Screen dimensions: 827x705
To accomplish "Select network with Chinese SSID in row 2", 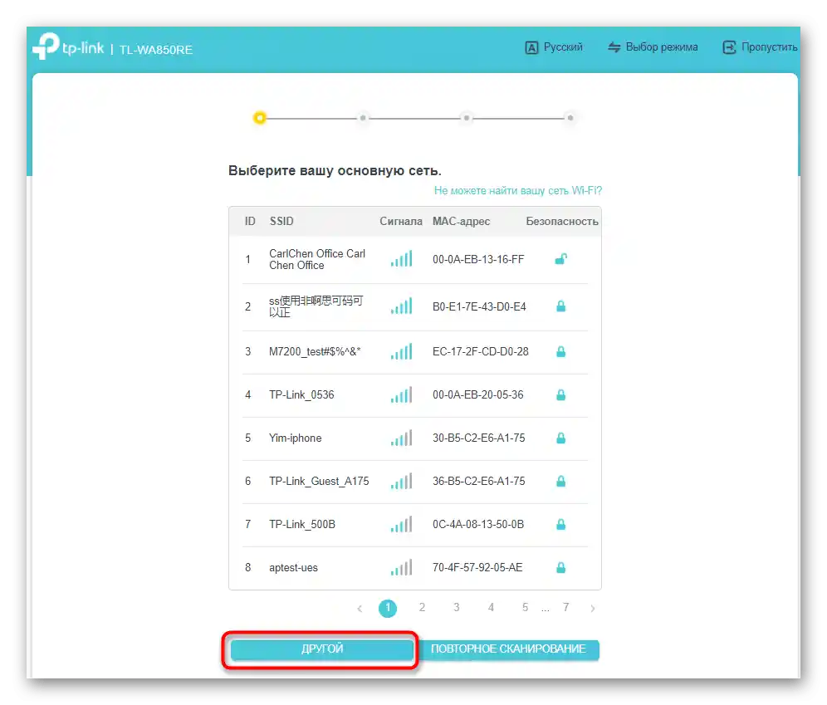I will click(x=415, y=307).
